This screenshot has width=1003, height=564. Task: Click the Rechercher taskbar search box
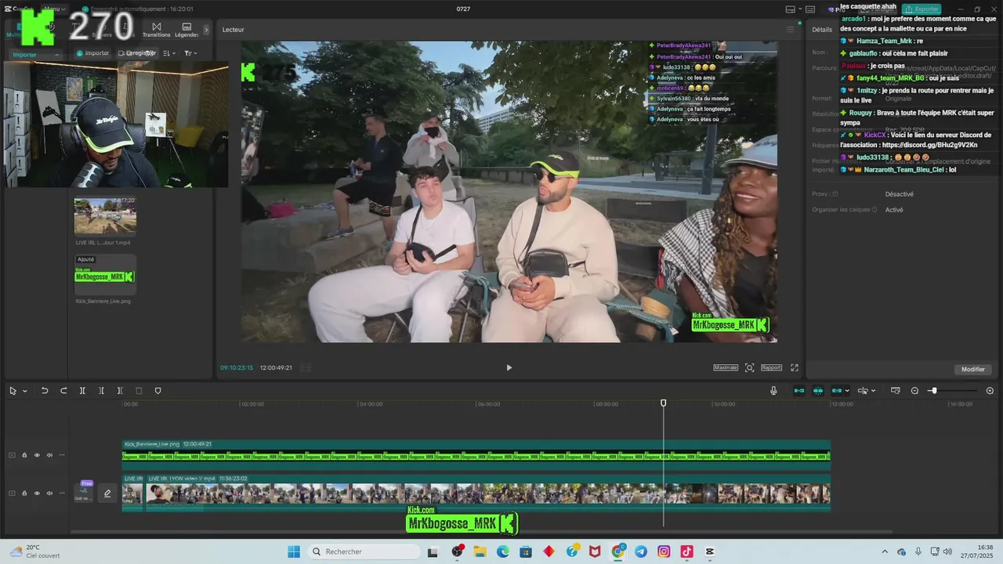[364, 551]
